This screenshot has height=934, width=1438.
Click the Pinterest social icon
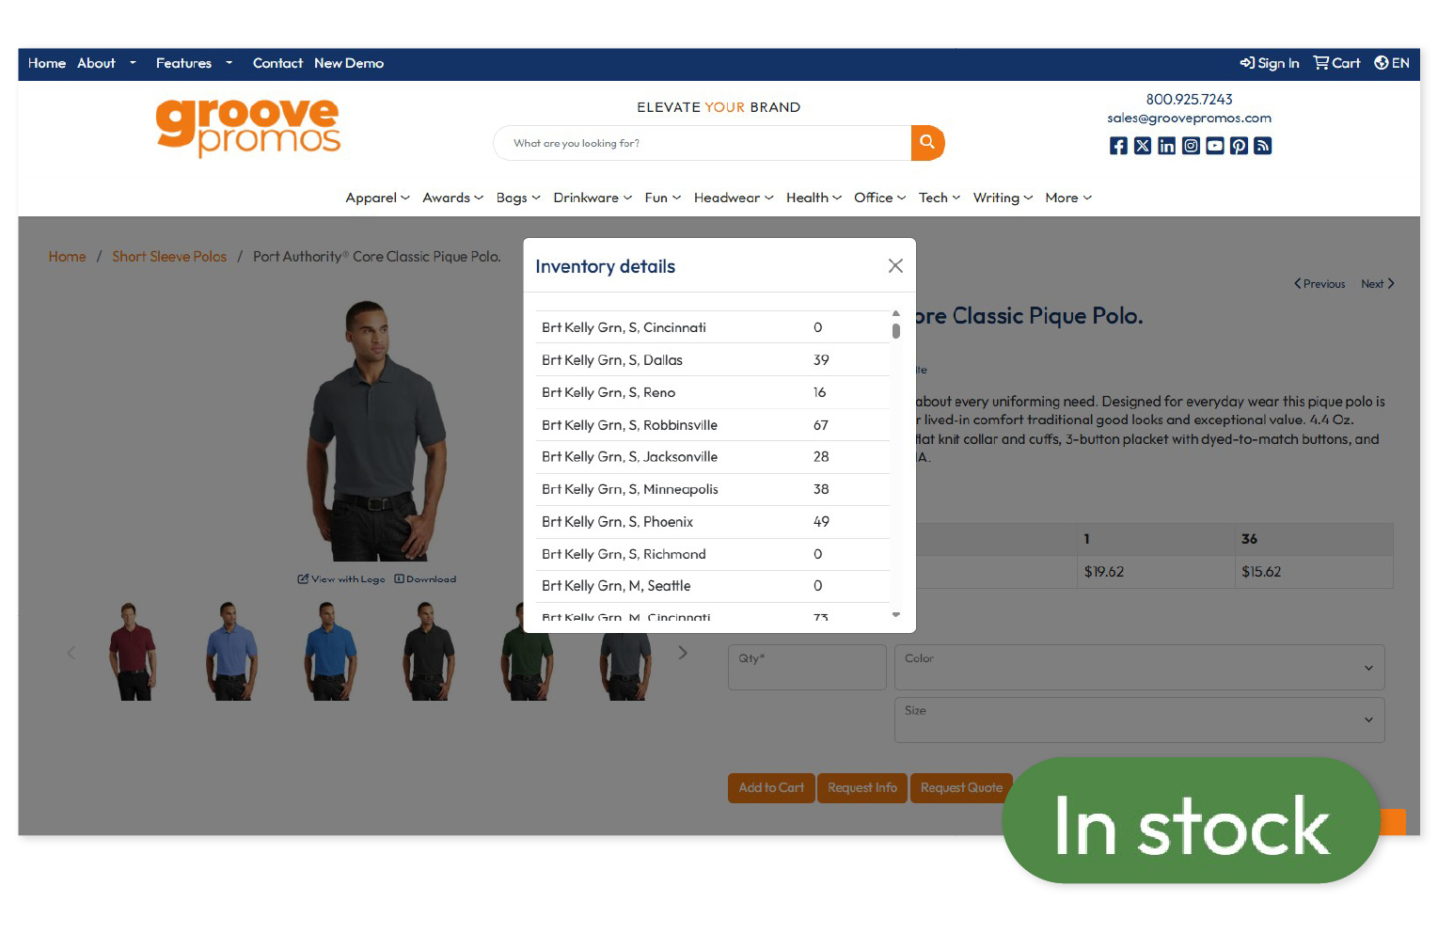click(1239, 146)
